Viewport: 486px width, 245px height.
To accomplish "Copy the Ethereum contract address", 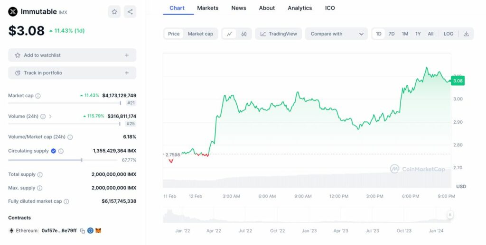I will [x=83, y=231].
